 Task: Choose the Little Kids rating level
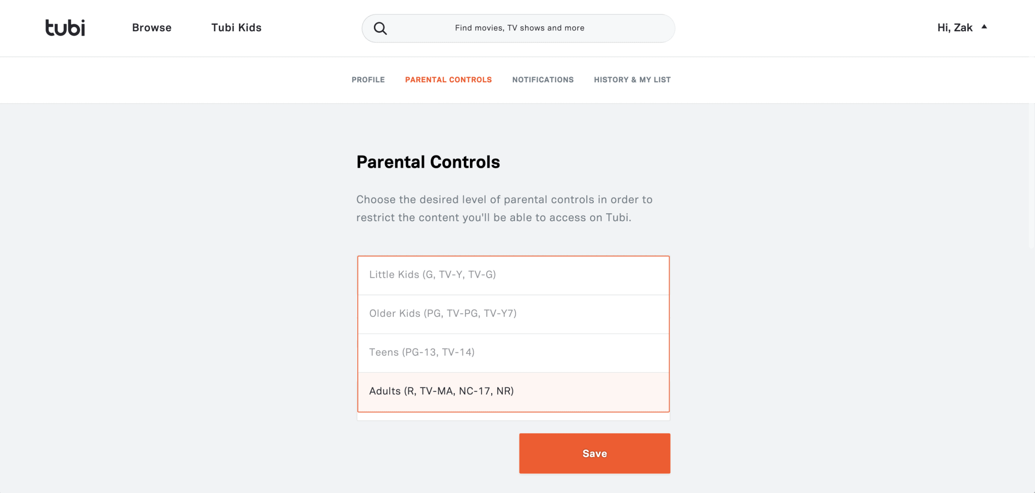[513, 275]
